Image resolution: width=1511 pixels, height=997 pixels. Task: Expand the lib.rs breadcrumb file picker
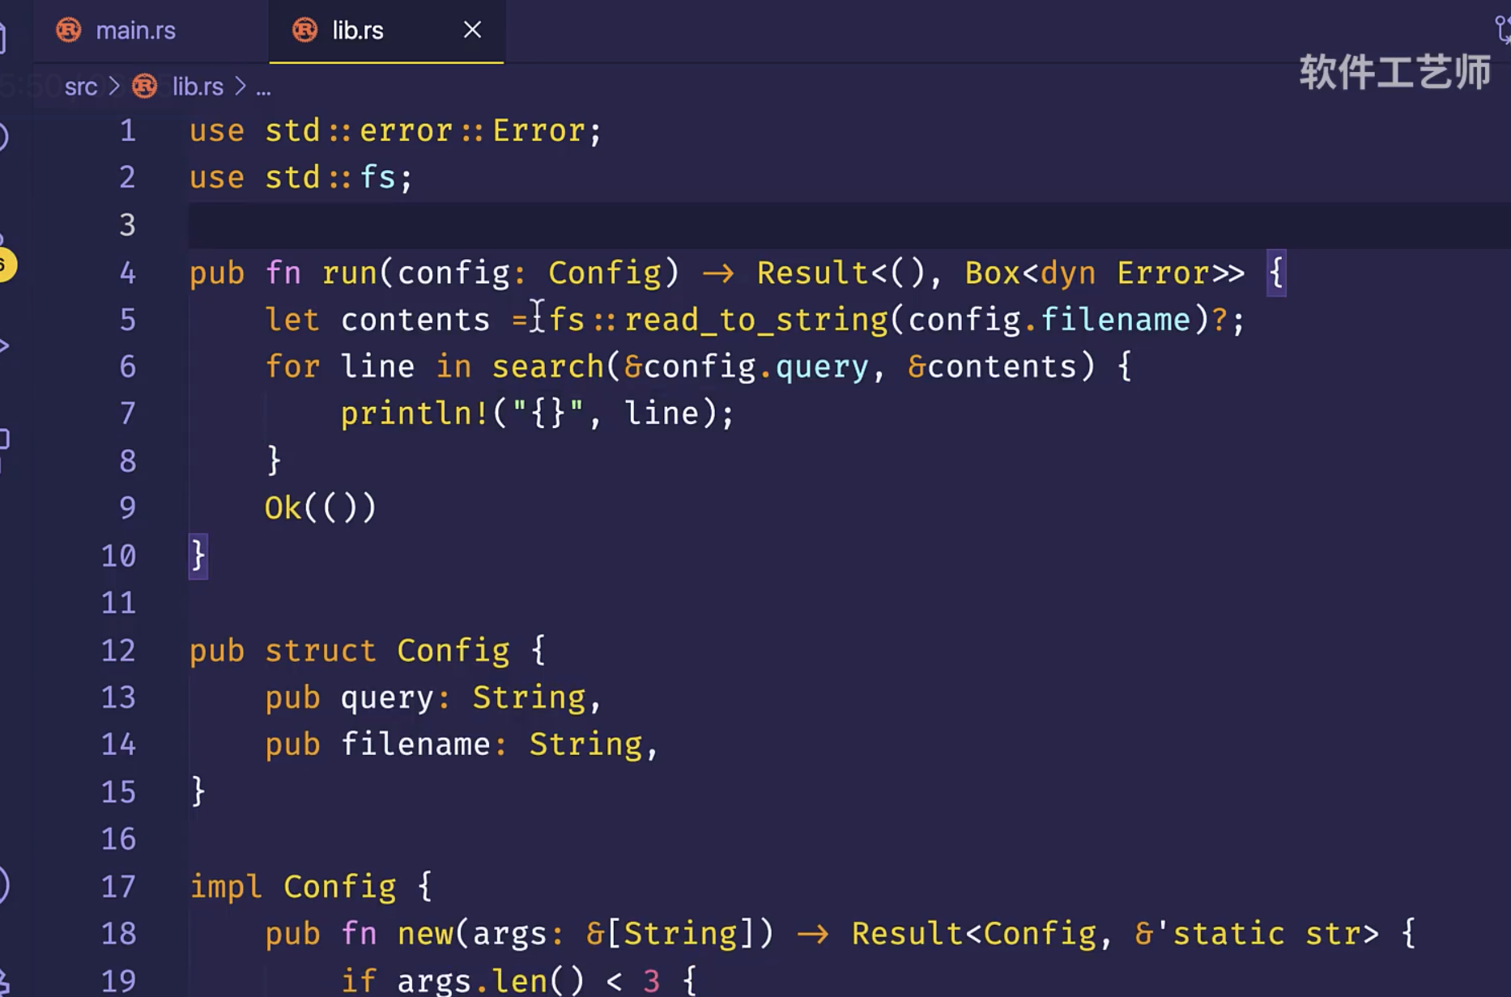(198, 87)
